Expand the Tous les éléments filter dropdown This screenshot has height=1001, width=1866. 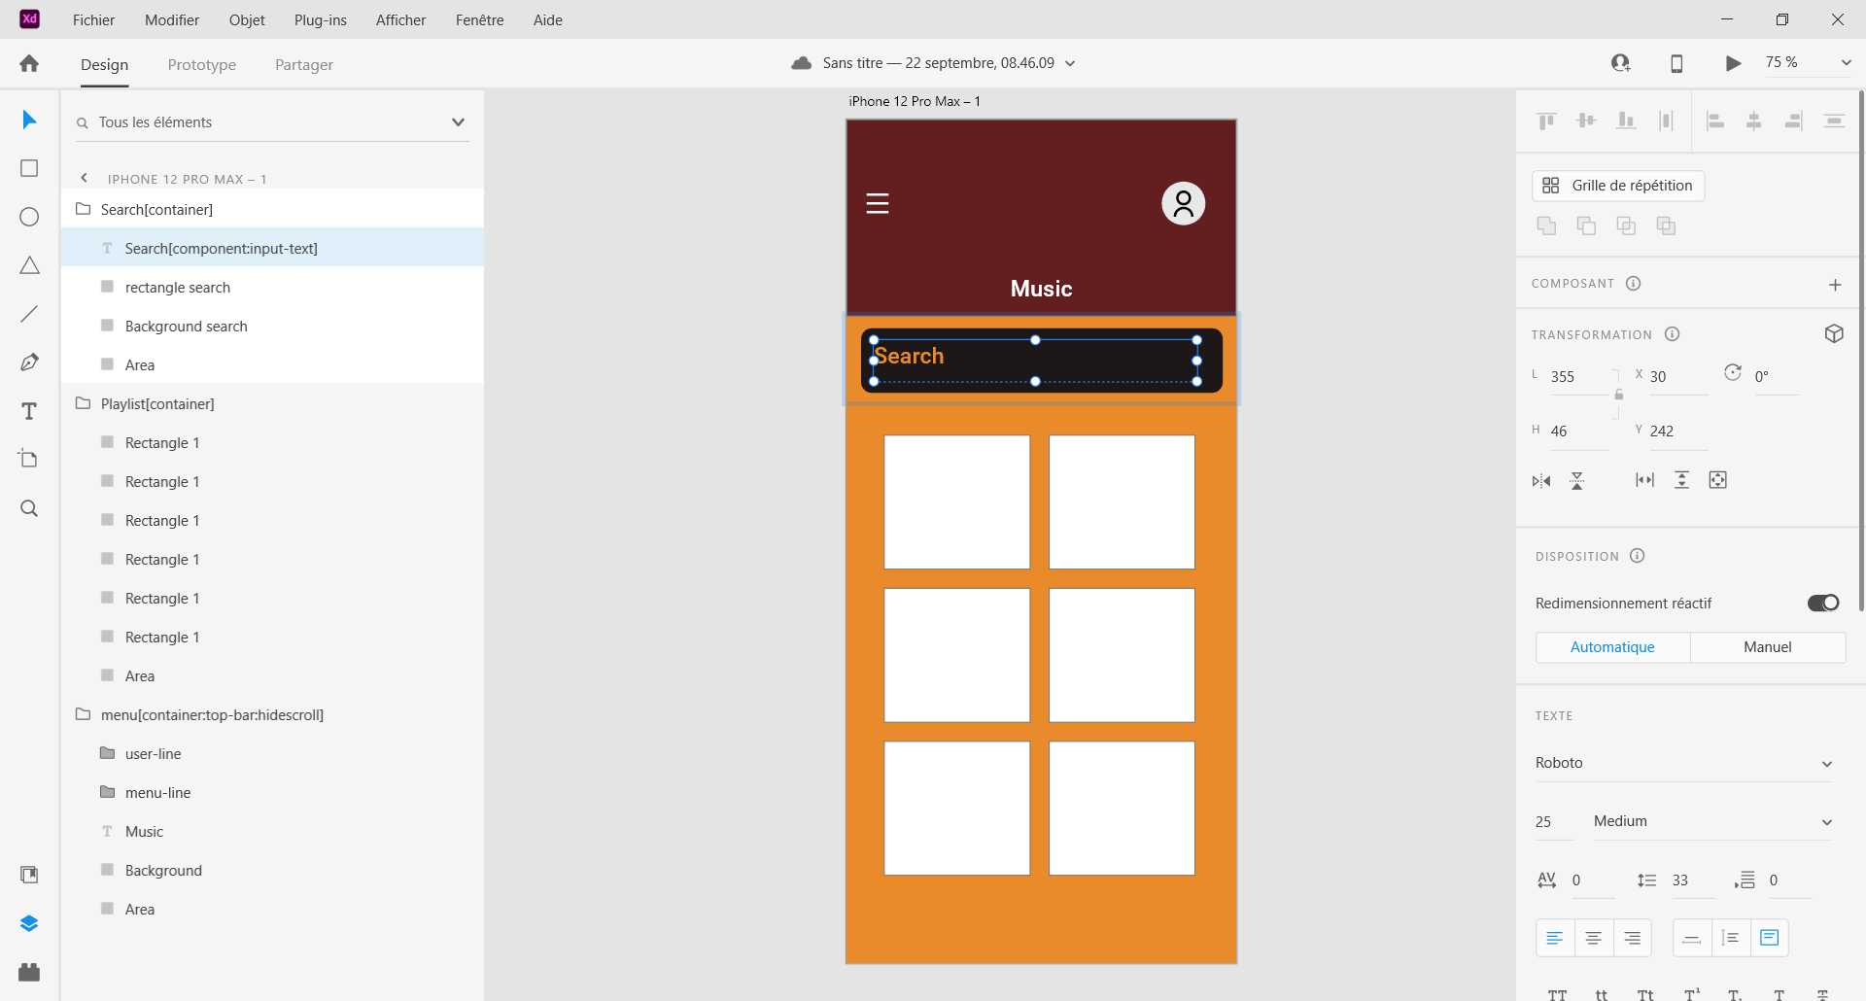click(458, 122)
